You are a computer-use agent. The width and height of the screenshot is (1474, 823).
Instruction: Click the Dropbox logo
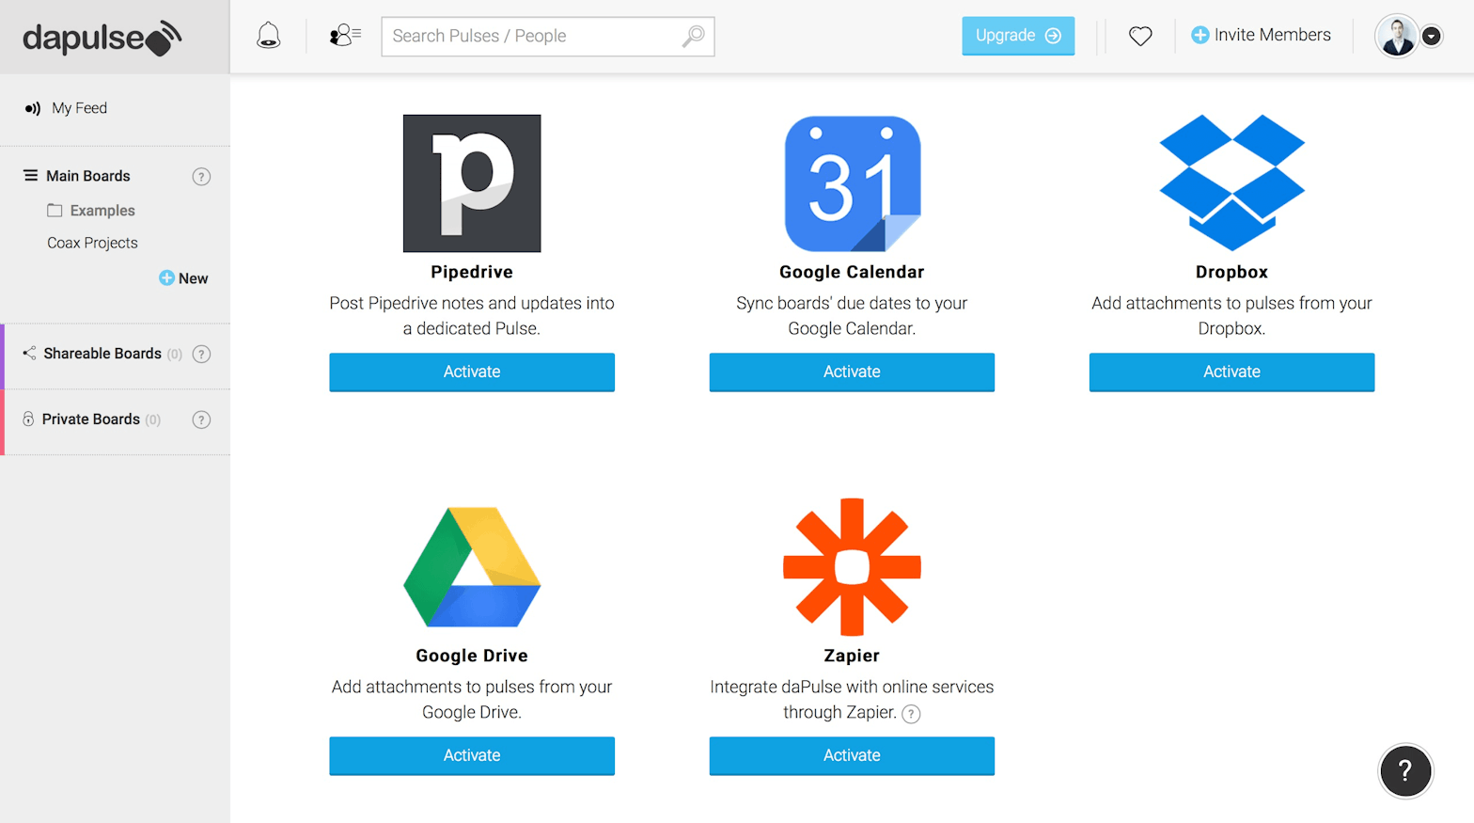1231,183
